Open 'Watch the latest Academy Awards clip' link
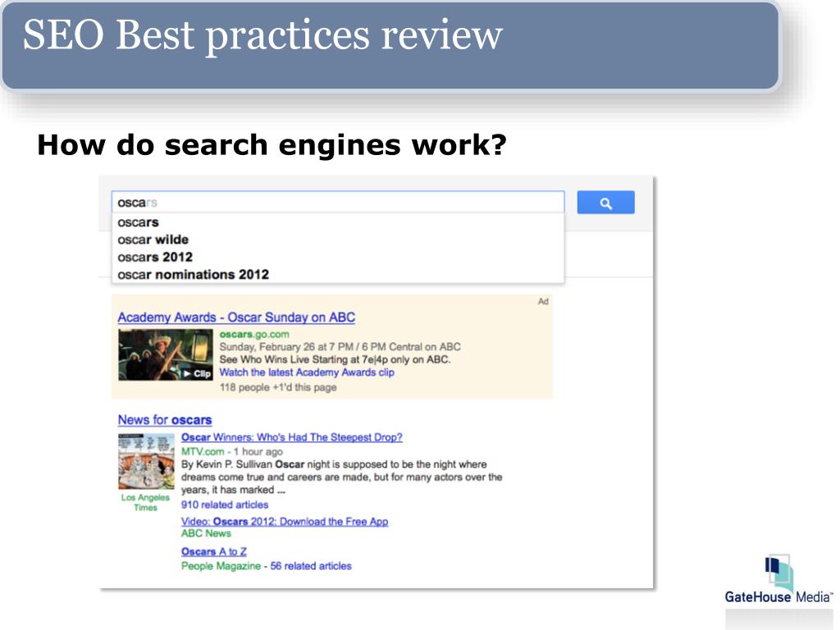The image size is (840, 630). 307,372
